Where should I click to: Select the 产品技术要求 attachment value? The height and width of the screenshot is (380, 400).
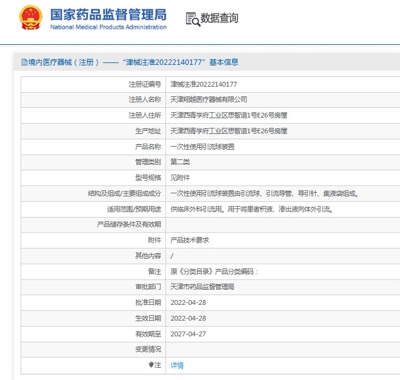(190, 240)
